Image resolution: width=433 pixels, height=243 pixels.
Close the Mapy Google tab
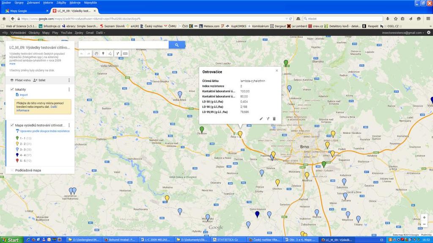[x=47, y=11]
